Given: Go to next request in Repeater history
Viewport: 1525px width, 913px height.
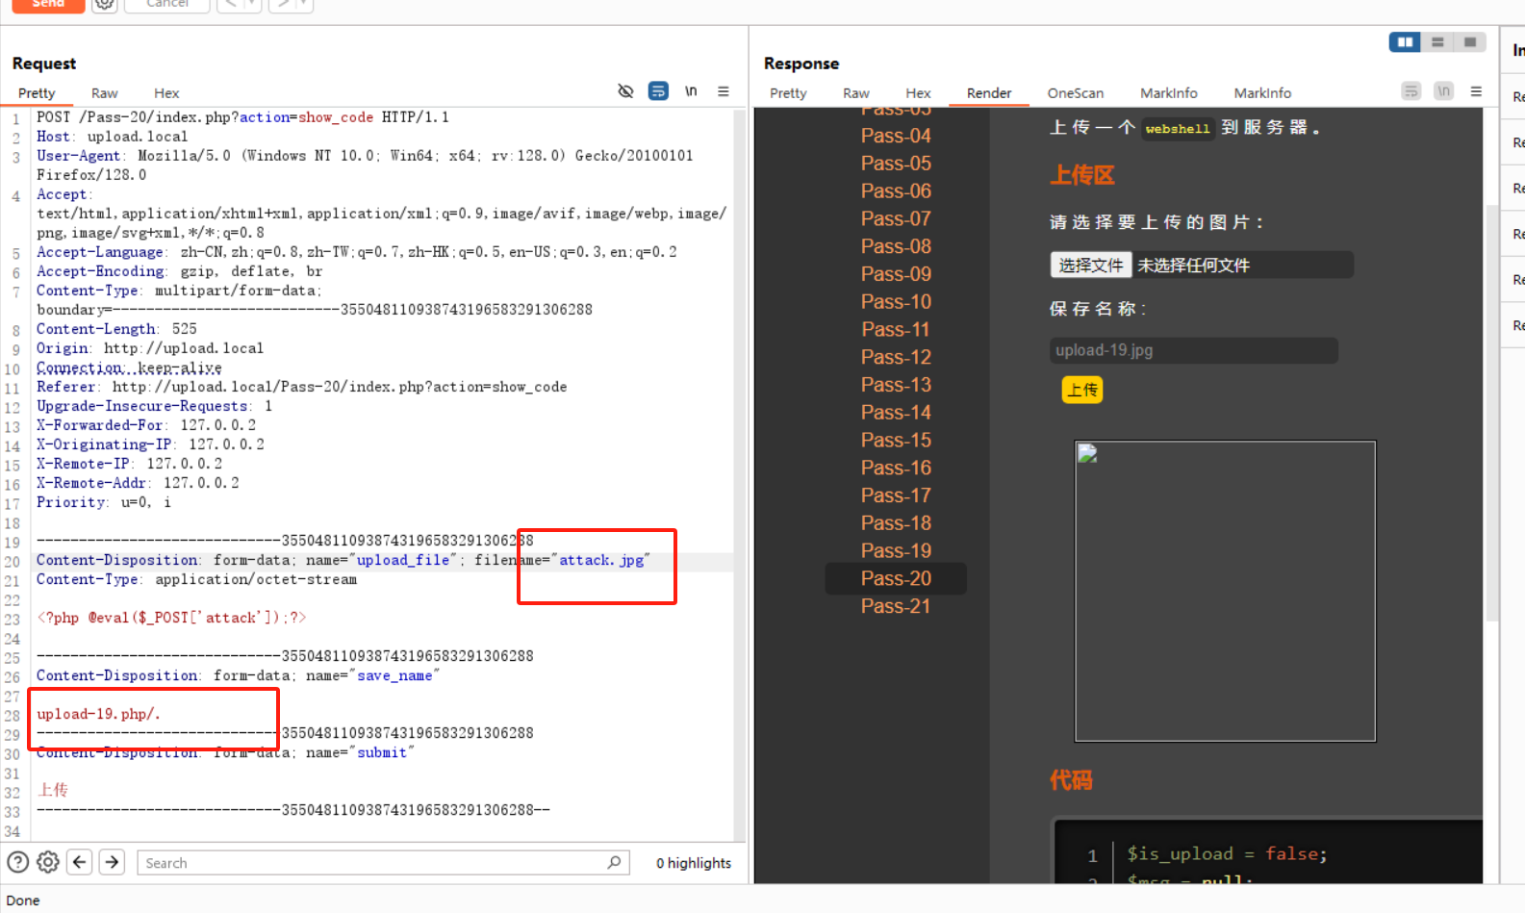Looking at the screenshot, I should click(x=281, y=4).
